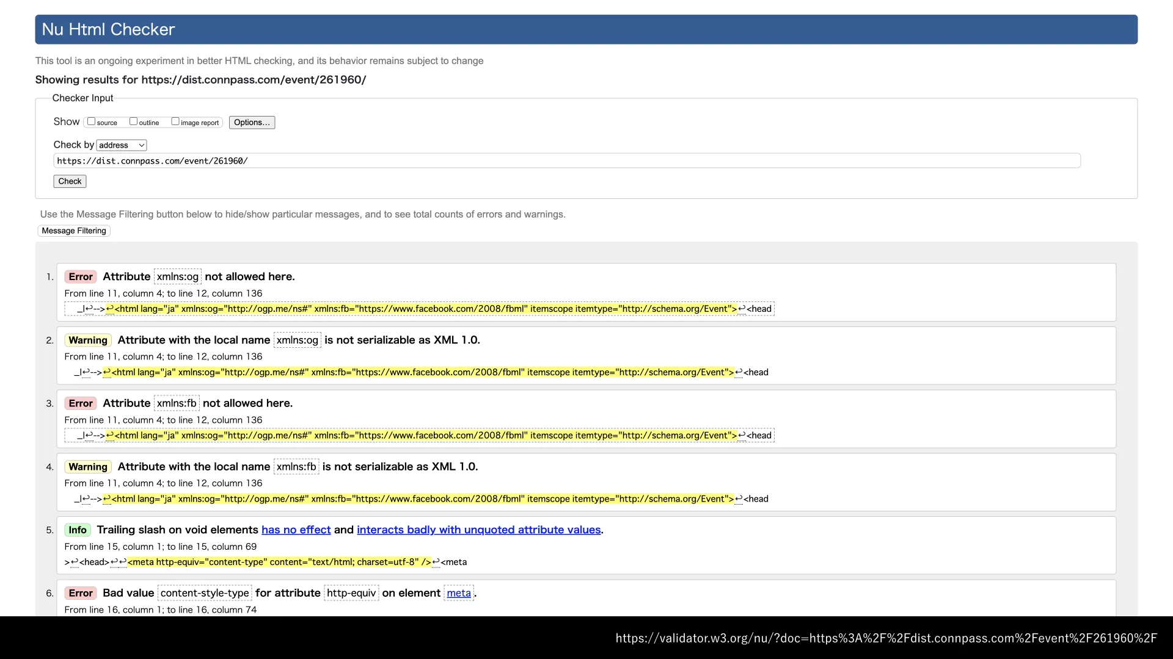Screen dimensions: 1173x659
Task: Click the Warning badge on message 2
Action: tap(88, 340)
